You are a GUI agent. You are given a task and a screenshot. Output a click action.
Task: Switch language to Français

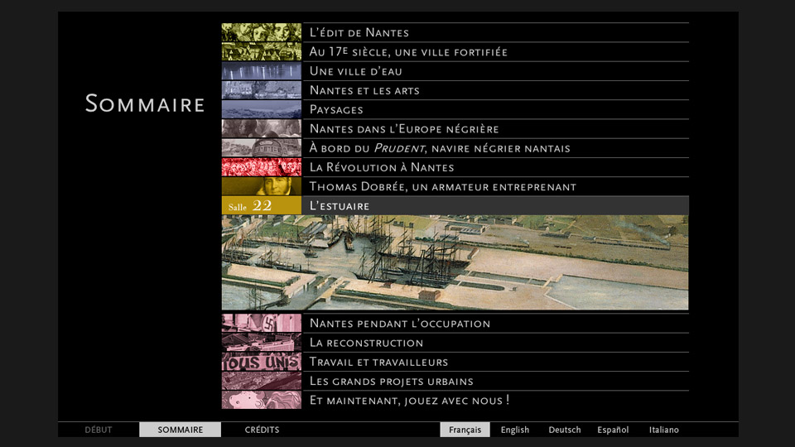point(465,430)
